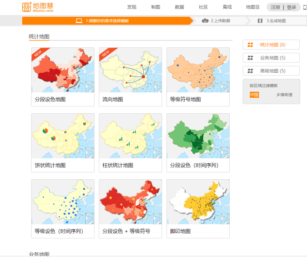
Task: Click the 脚印地图 caption text
Action: click(180, 231)
